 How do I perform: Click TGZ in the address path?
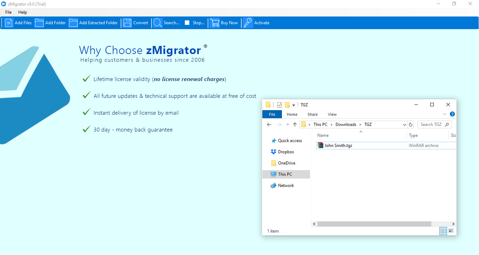[368, 125]
